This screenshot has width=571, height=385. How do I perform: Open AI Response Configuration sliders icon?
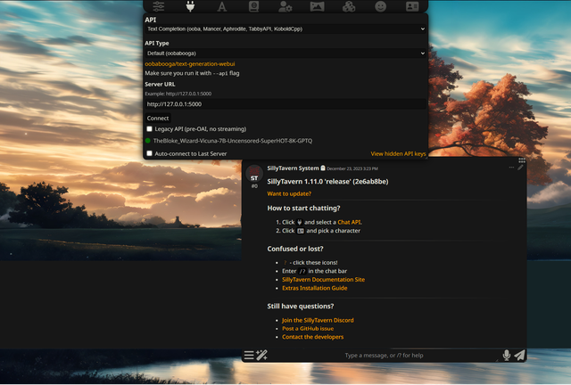point(159,6)
